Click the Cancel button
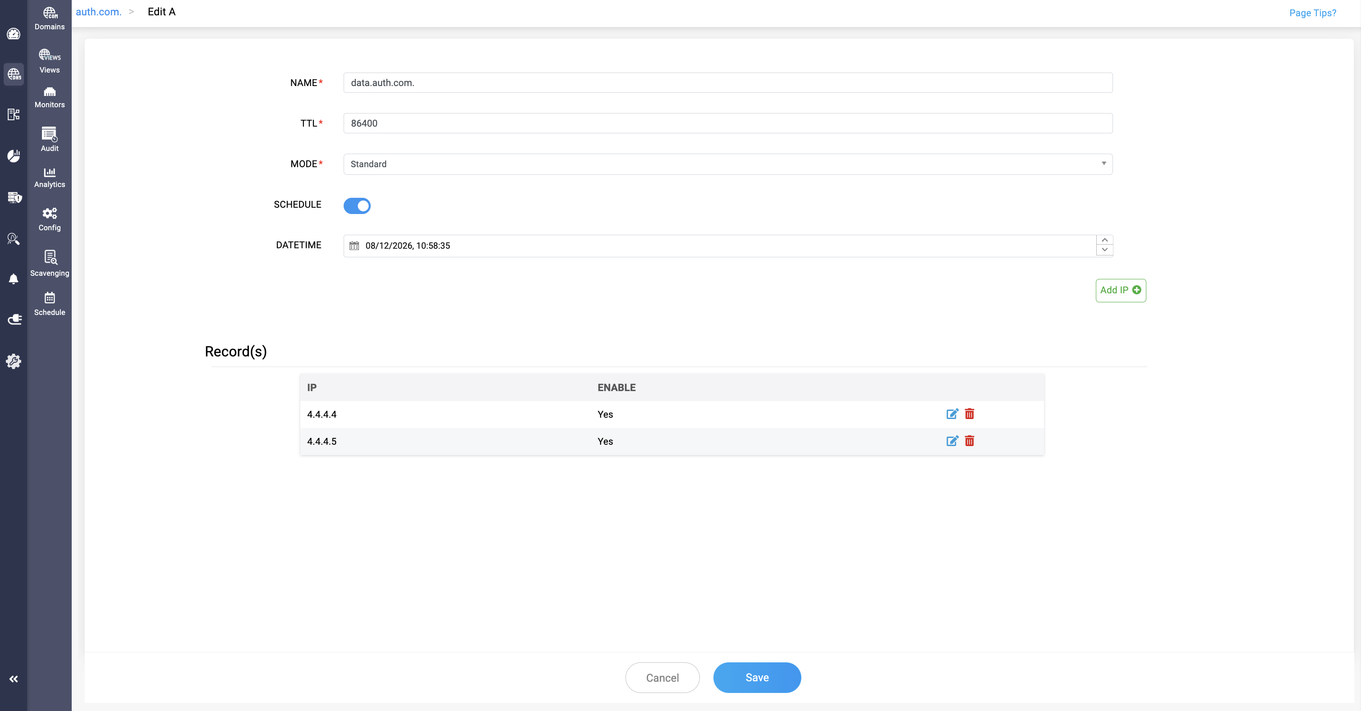 point(662,678)
